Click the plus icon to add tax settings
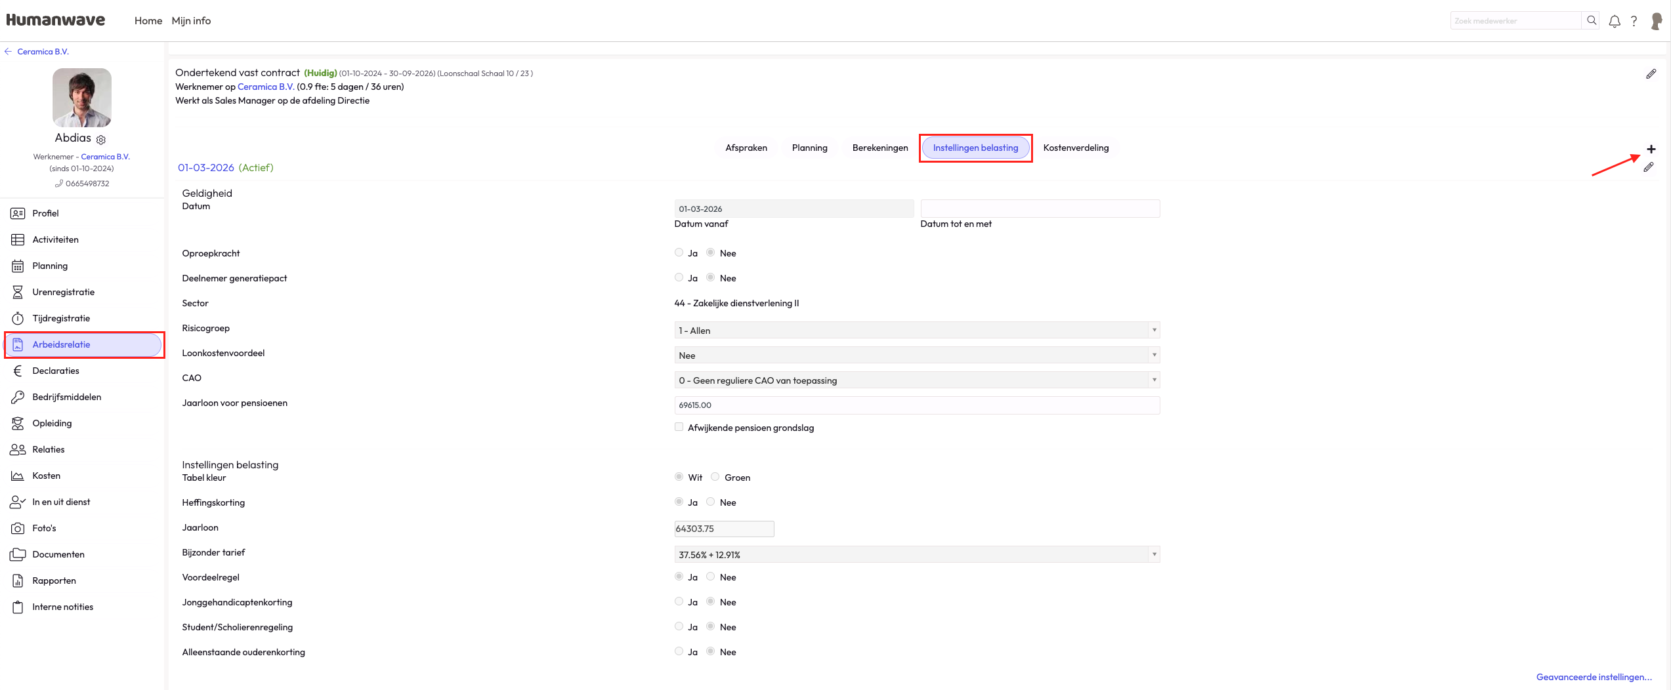The width and height of the screenshot is (1671, 690). click(1651, 150)
